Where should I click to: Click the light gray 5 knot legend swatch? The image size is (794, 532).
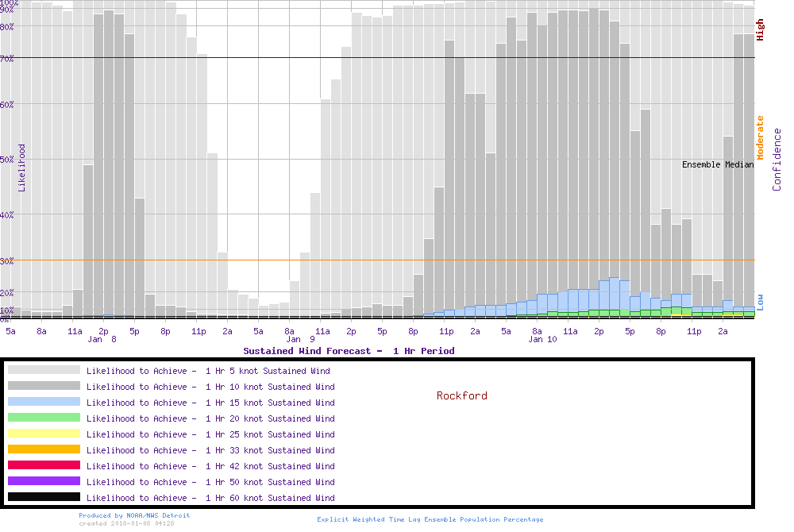44,370
